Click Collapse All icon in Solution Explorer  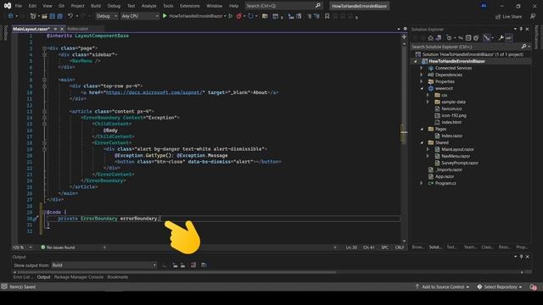pyautogui.click(x=468, y=38)
